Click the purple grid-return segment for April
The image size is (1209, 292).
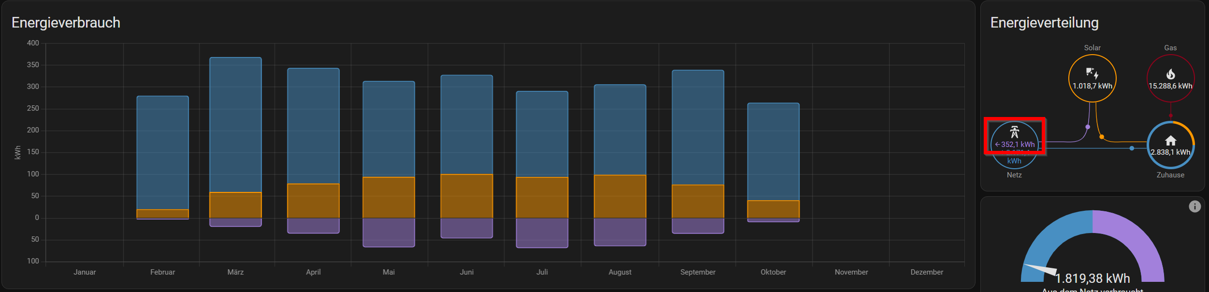click(313, 226)
